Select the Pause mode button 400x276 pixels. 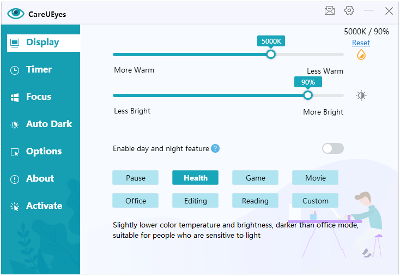coord(136,178)
